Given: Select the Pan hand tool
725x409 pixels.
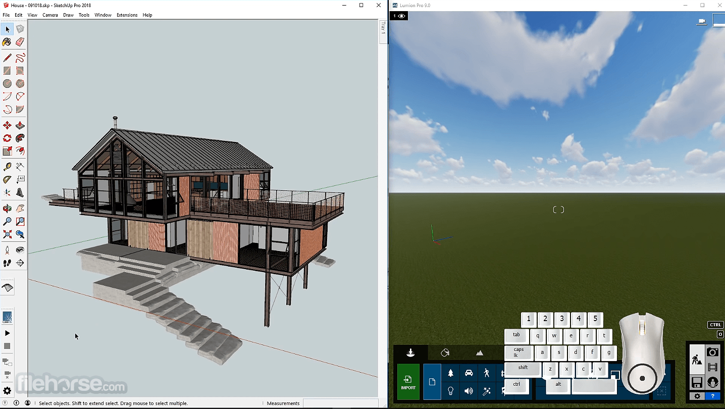Looking at the screenshot, I should click(x=20, y=208).
